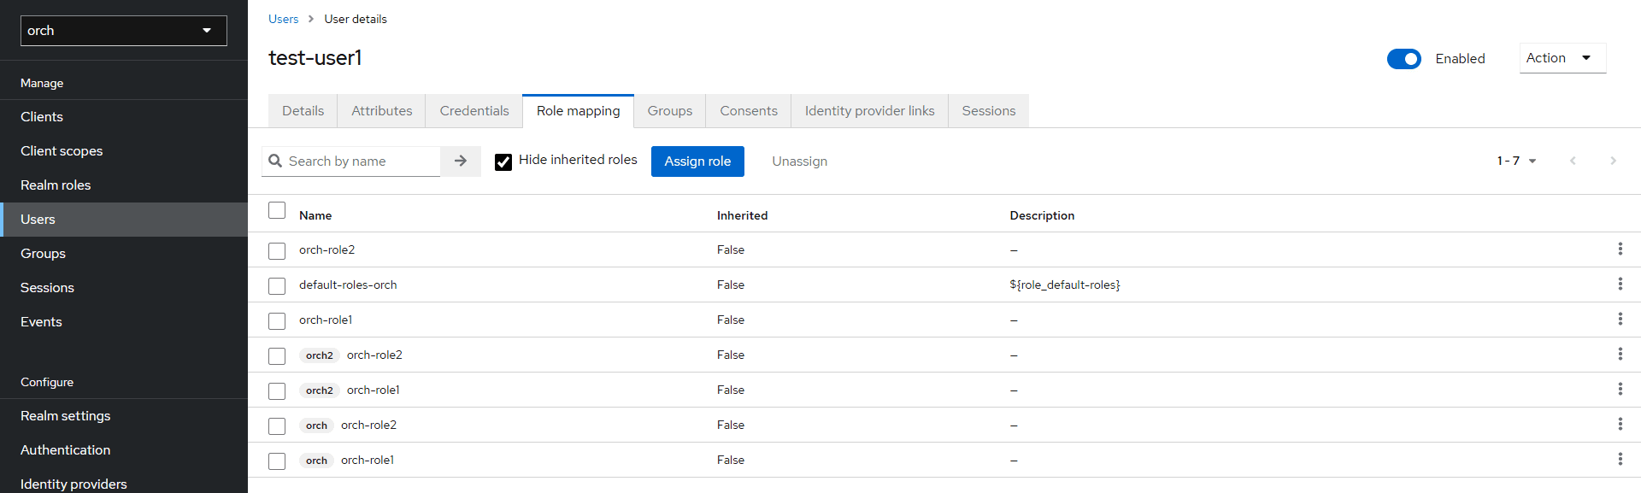Click the Assign role button
Screen dimensions: 1641x493
pos(697,161)
